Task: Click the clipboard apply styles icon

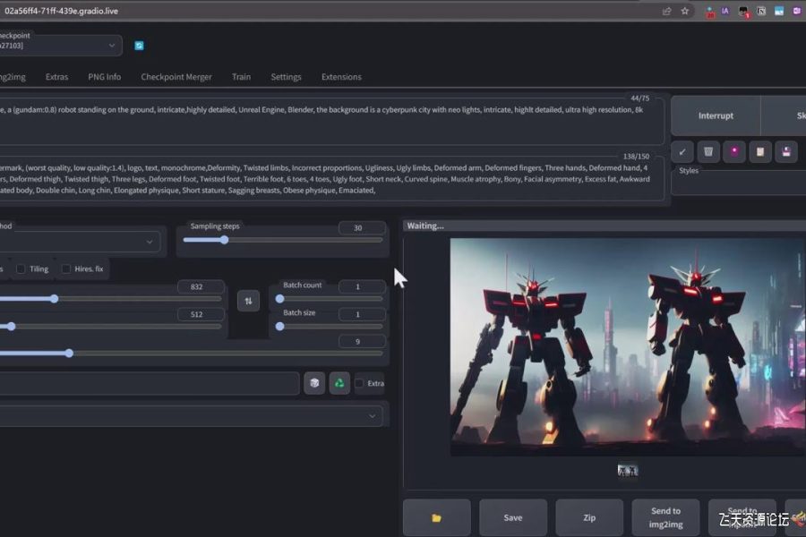Action: [760, 151]
